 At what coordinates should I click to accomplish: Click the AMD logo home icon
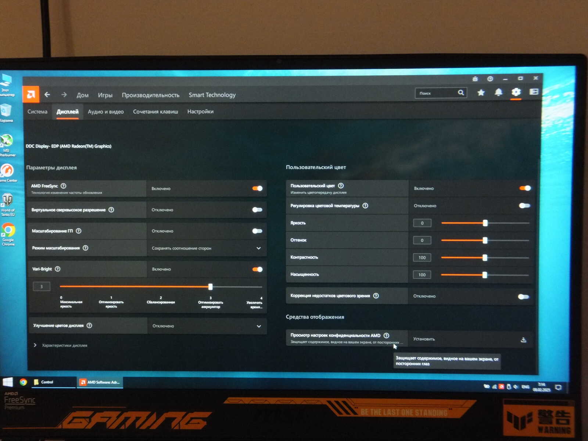point(31,94)
